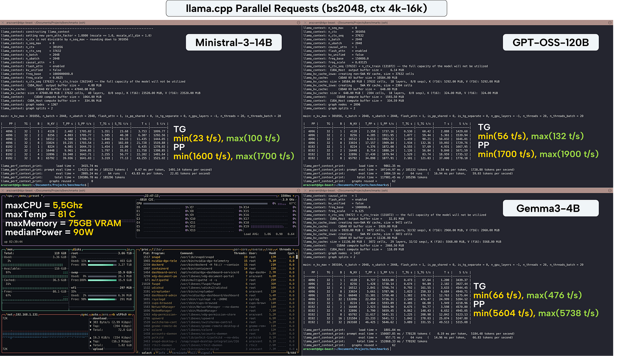Select the upowerd process row
The width and height of the screenshot is (617, 356).
[218, 318]
